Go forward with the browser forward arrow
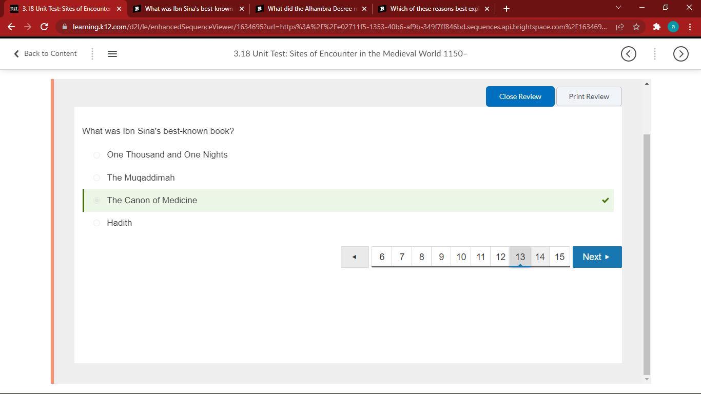Screen dimensions: 701x394 (28, 27)
